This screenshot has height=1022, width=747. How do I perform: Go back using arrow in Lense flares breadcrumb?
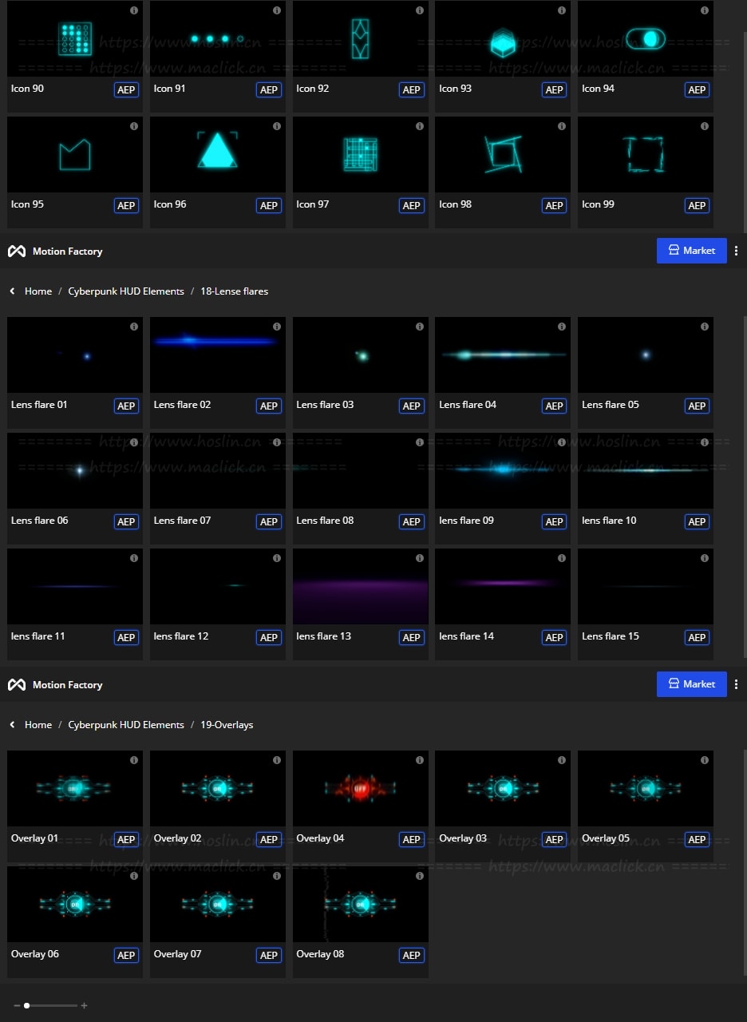[x=12, y=291]
